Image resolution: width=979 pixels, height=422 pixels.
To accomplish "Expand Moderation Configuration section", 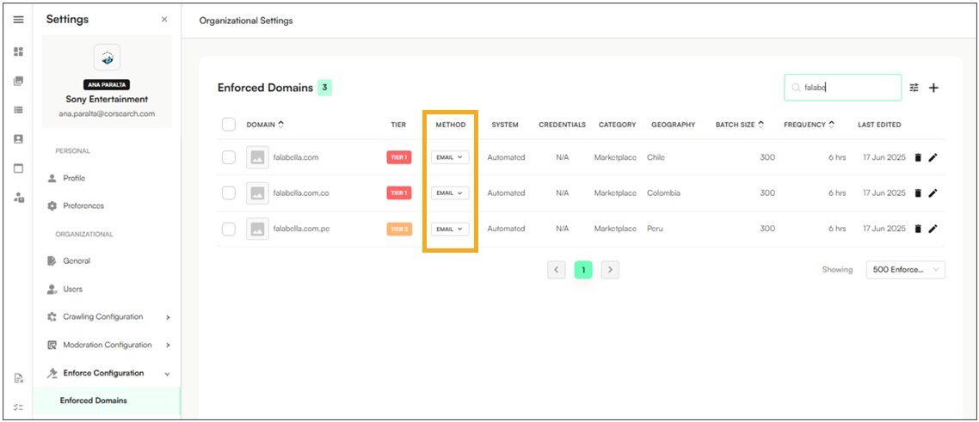I will pos(108,345).
